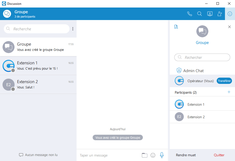Select Opérateur (Vous) admin entry
This screenshot has width=235, height=161.
click(202, 81)
